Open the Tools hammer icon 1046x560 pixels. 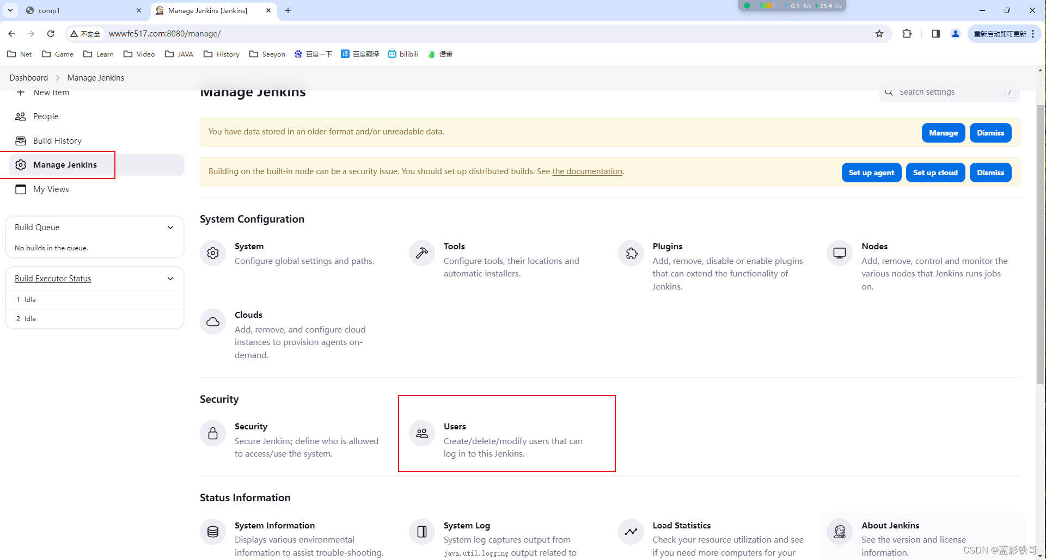422,253
